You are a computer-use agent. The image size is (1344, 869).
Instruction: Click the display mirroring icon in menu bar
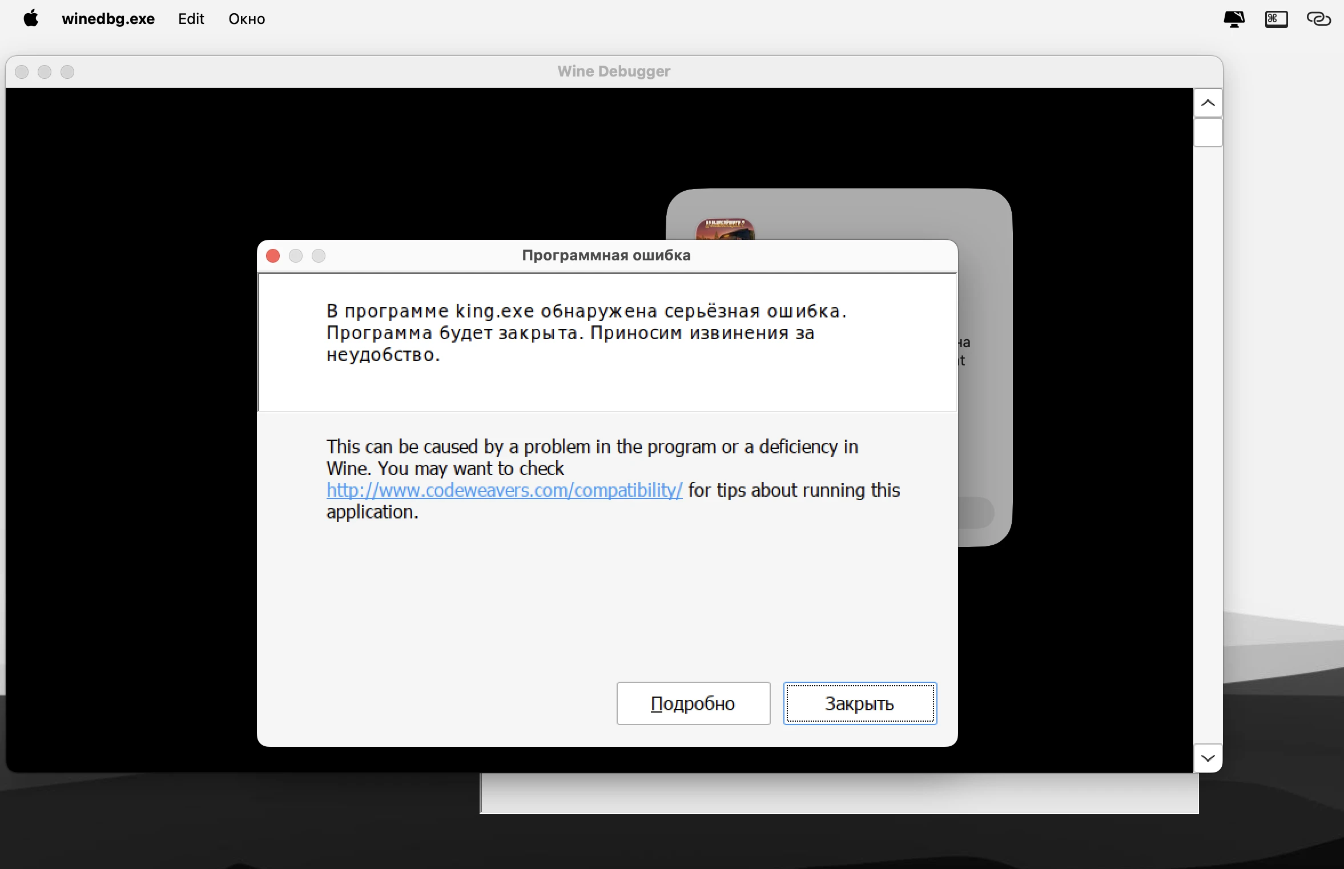pos(1234,19)
